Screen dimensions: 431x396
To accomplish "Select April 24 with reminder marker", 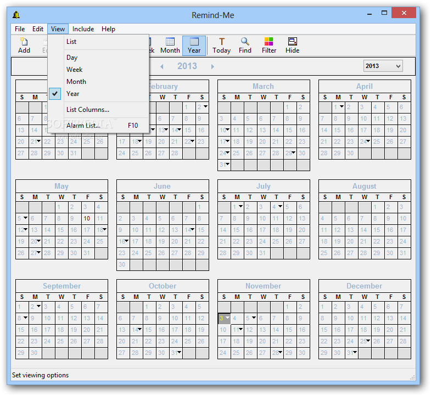I will coord(364,142).
